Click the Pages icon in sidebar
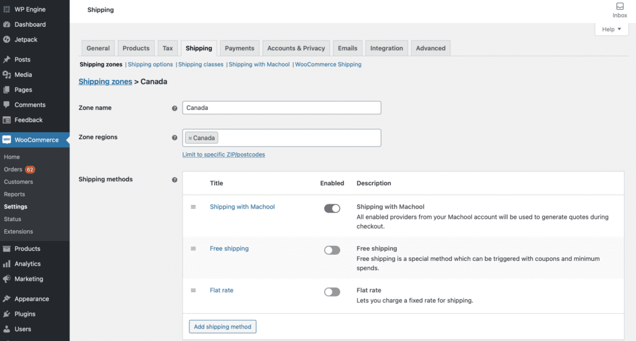This screenshot has width=636, height=341. 6,89
